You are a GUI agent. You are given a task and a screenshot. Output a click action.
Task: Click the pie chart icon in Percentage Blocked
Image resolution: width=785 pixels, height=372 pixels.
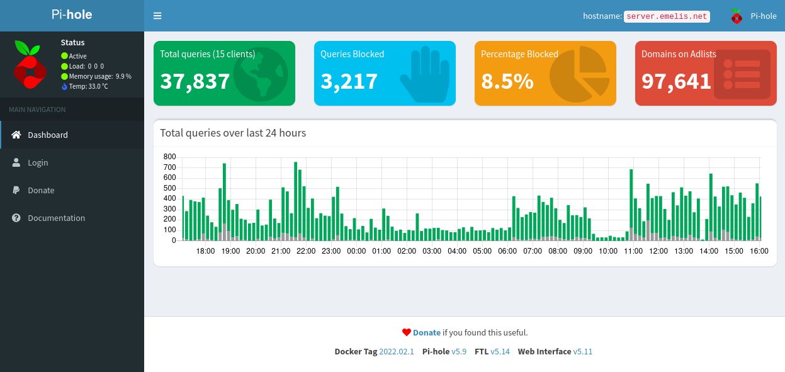pyautogui.click(x=580, y=74)
